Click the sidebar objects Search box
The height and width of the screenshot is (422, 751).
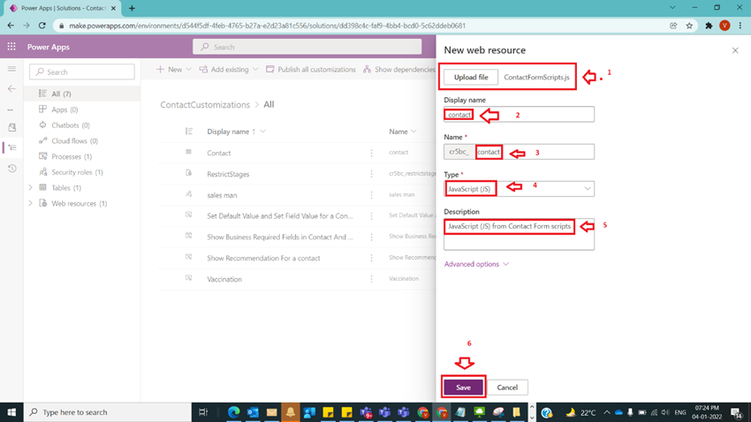pyautogui.click(x=82, y=72)
